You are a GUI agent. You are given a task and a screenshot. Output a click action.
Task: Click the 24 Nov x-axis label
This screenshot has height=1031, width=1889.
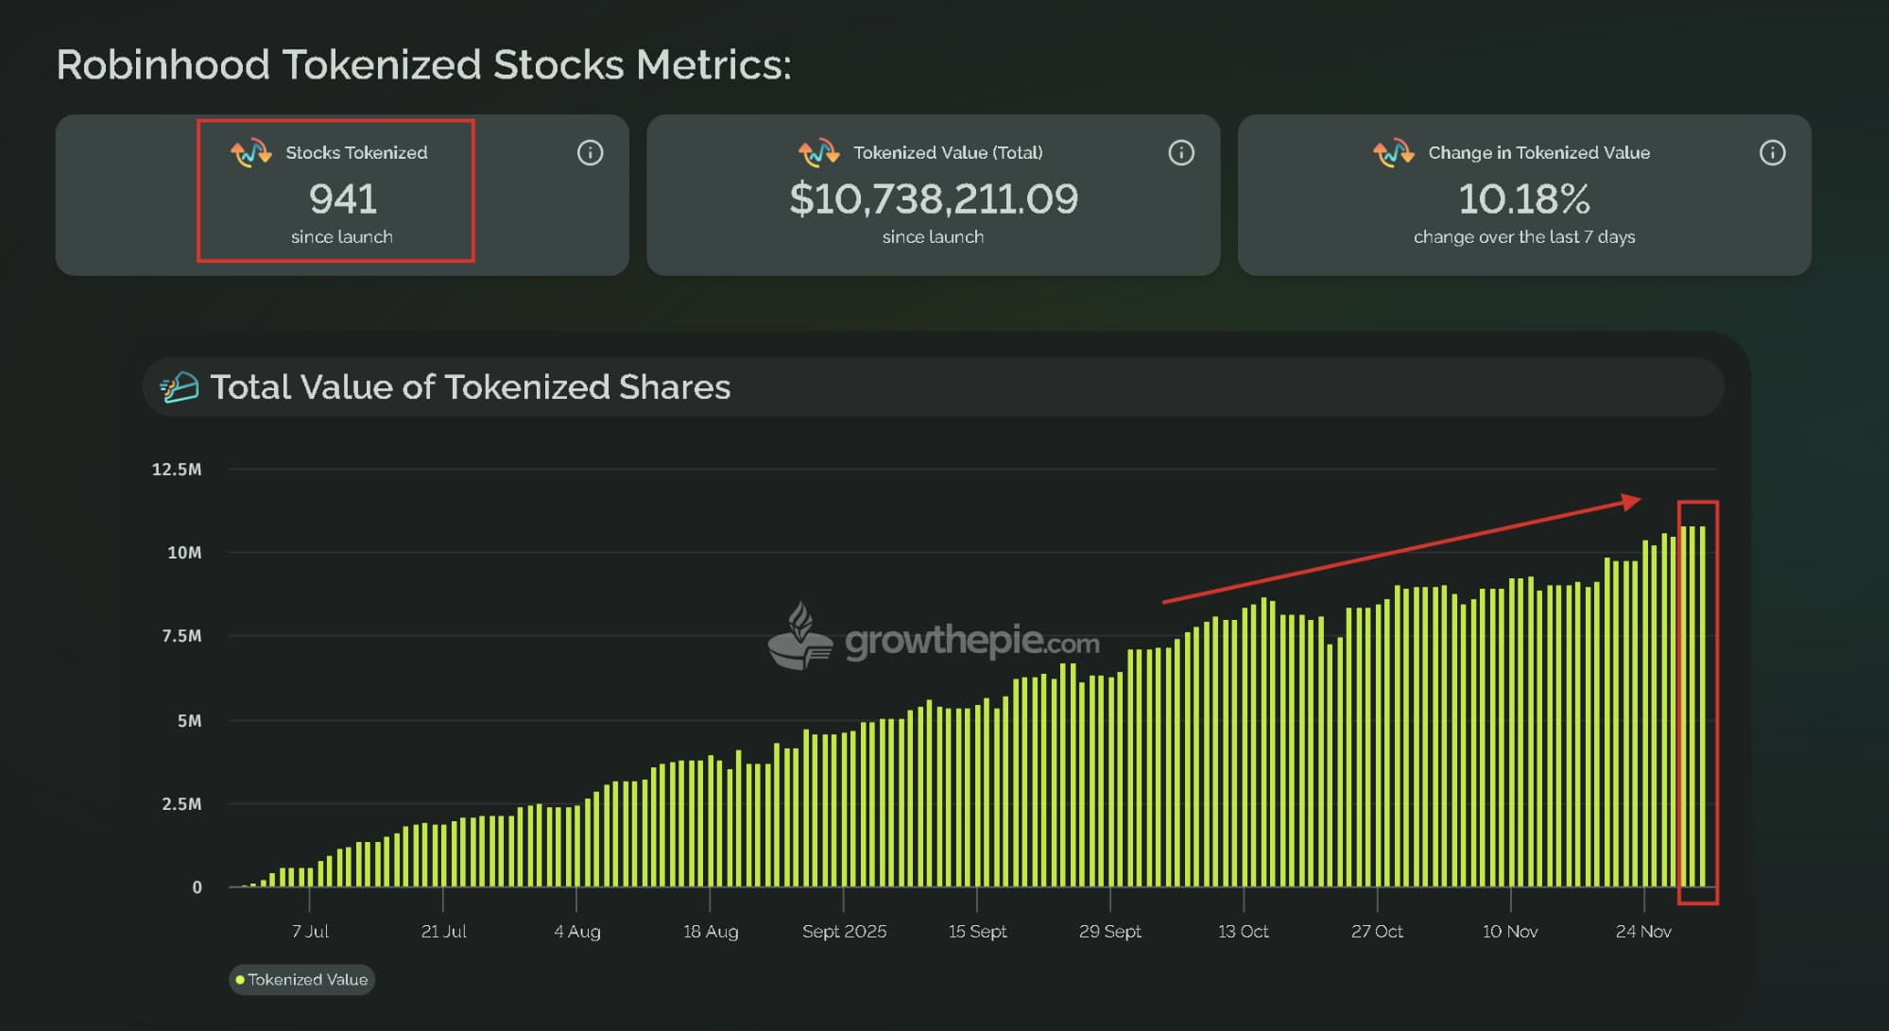click(x=1643, y=932)
